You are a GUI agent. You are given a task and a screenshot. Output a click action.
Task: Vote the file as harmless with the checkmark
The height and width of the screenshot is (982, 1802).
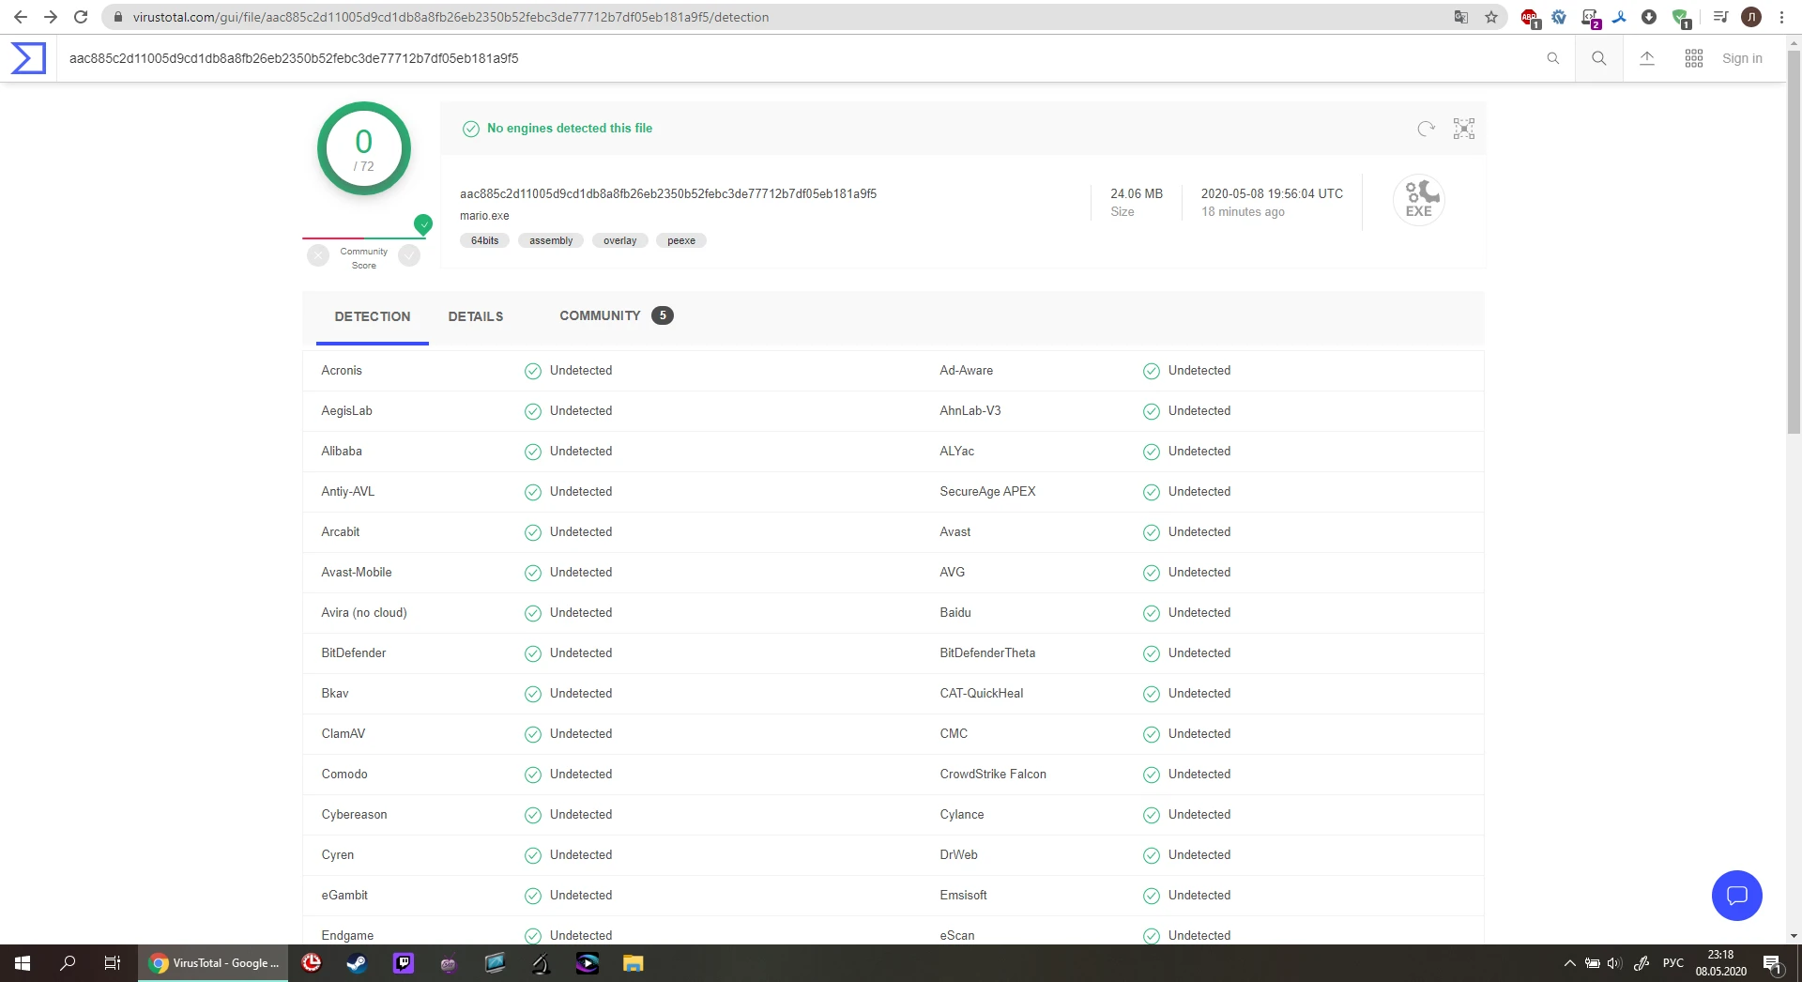coord(409,255)
